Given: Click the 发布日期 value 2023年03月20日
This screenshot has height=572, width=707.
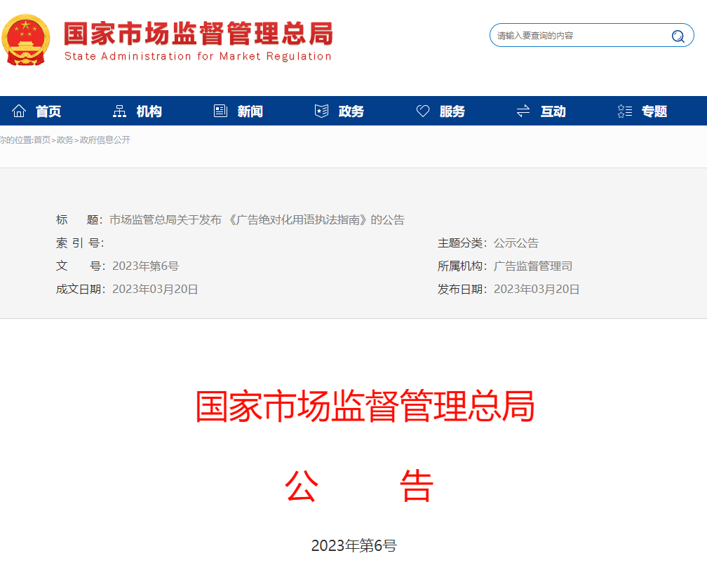Looking at the screenshot, I should point(537,290).
